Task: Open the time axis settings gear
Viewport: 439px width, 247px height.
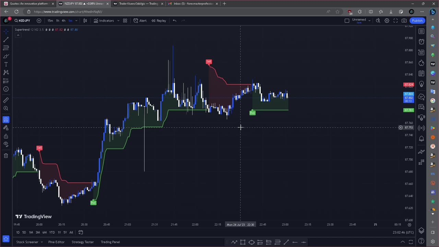Action: coord(410,225)
